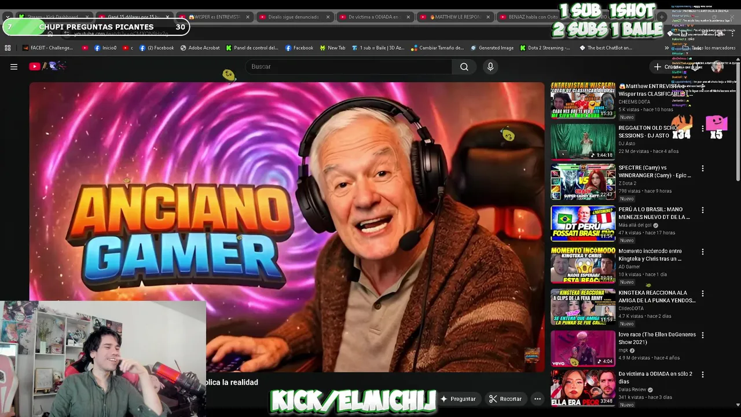Open options menu for REGGAETON OLD SCHOOL video

pyautogui.click(x=703, y=129)
